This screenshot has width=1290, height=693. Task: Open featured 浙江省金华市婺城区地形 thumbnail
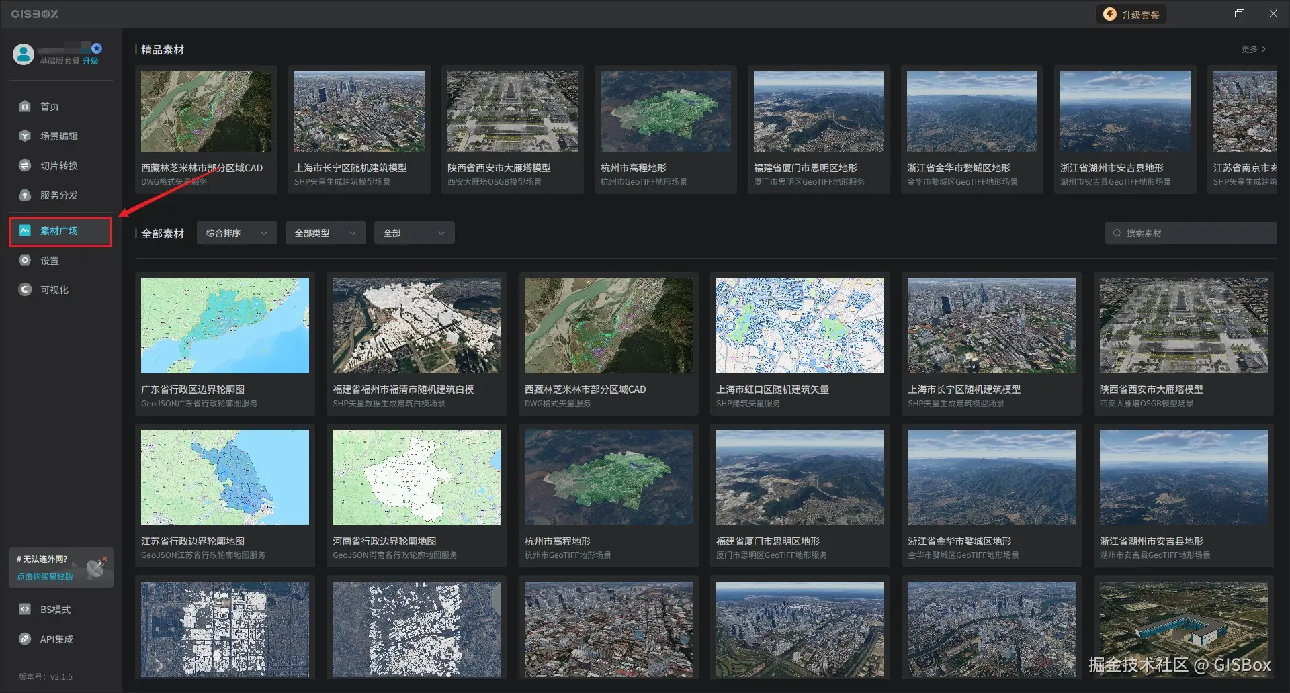(972, 111)
